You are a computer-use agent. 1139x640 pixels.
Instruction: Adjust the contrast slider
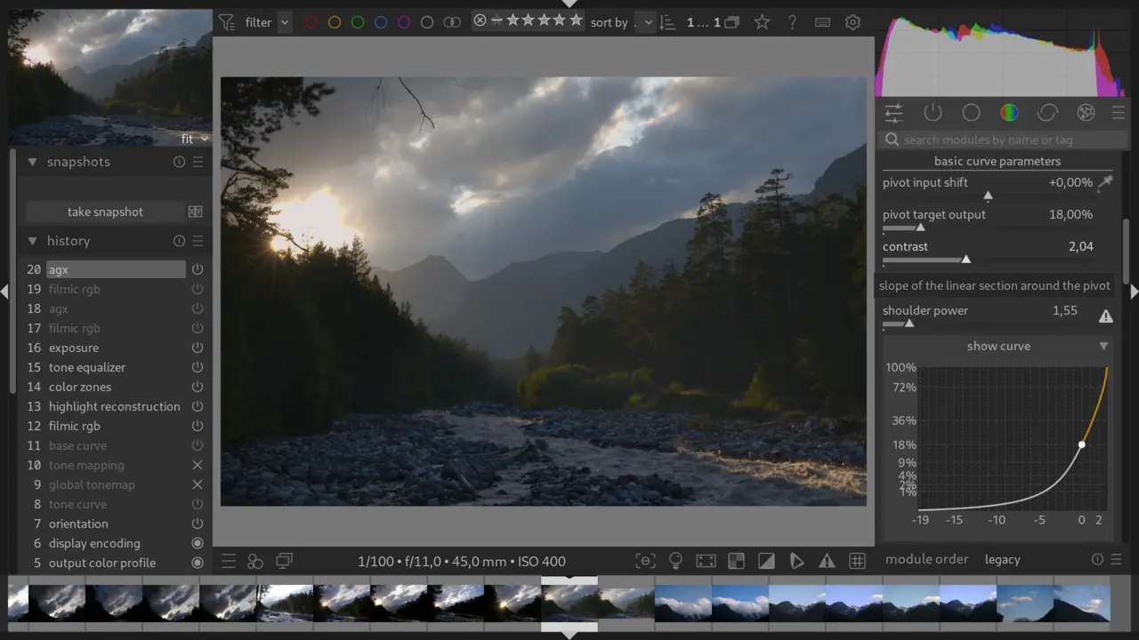click(965, 259)
